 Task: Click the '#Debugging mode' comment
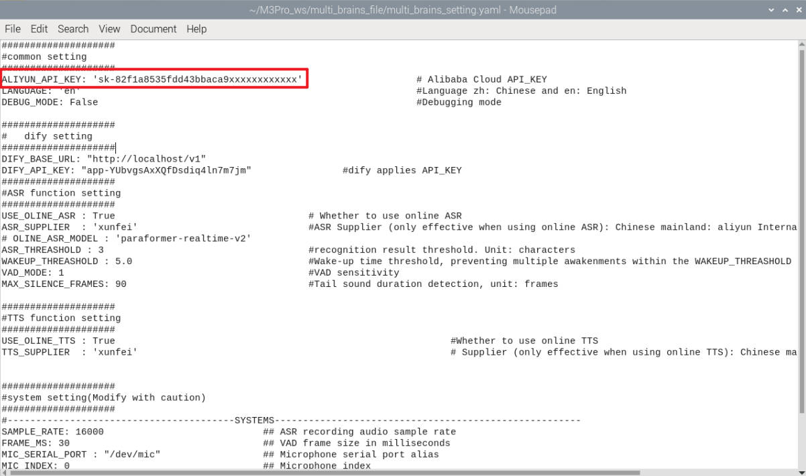click(459, 102)
